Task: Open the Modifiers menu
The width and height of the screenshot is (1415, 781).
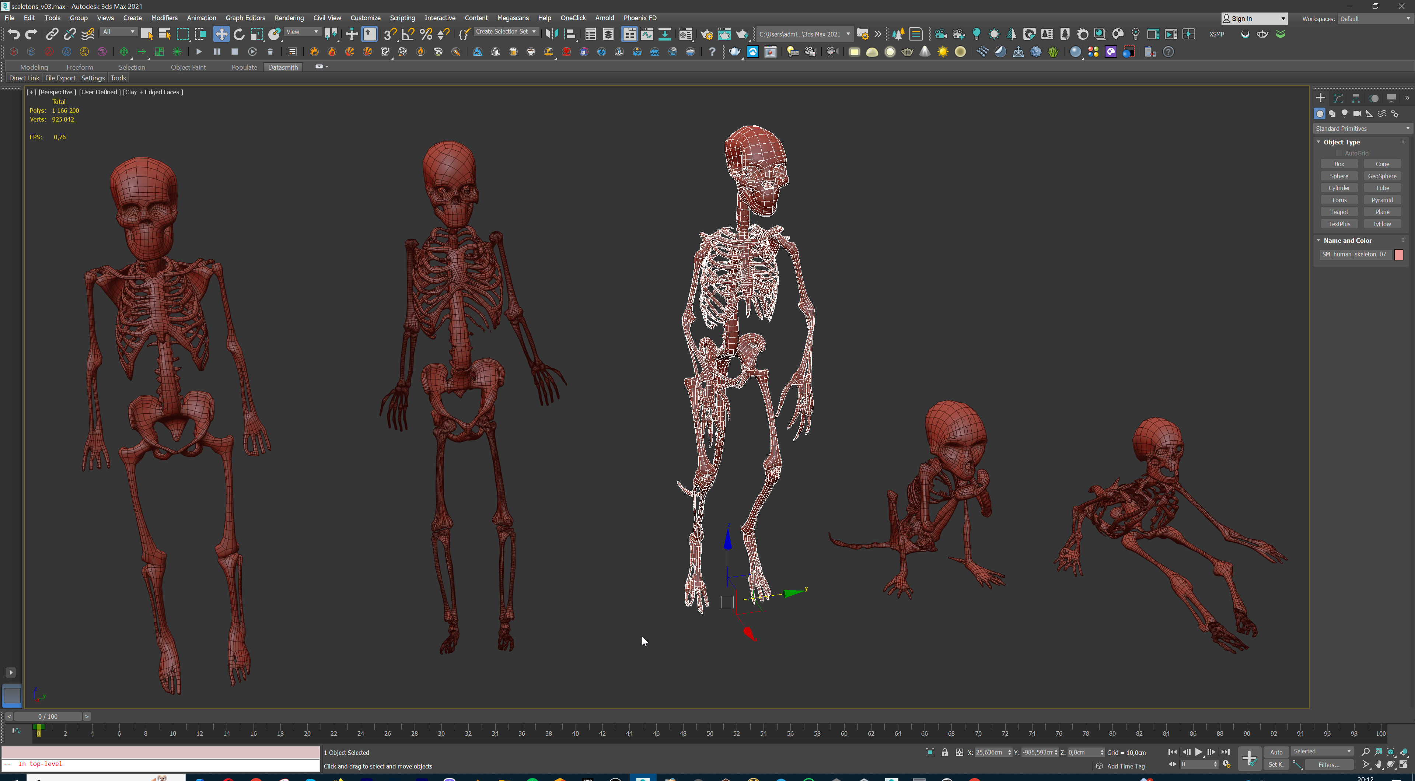Action: (164, 18)
